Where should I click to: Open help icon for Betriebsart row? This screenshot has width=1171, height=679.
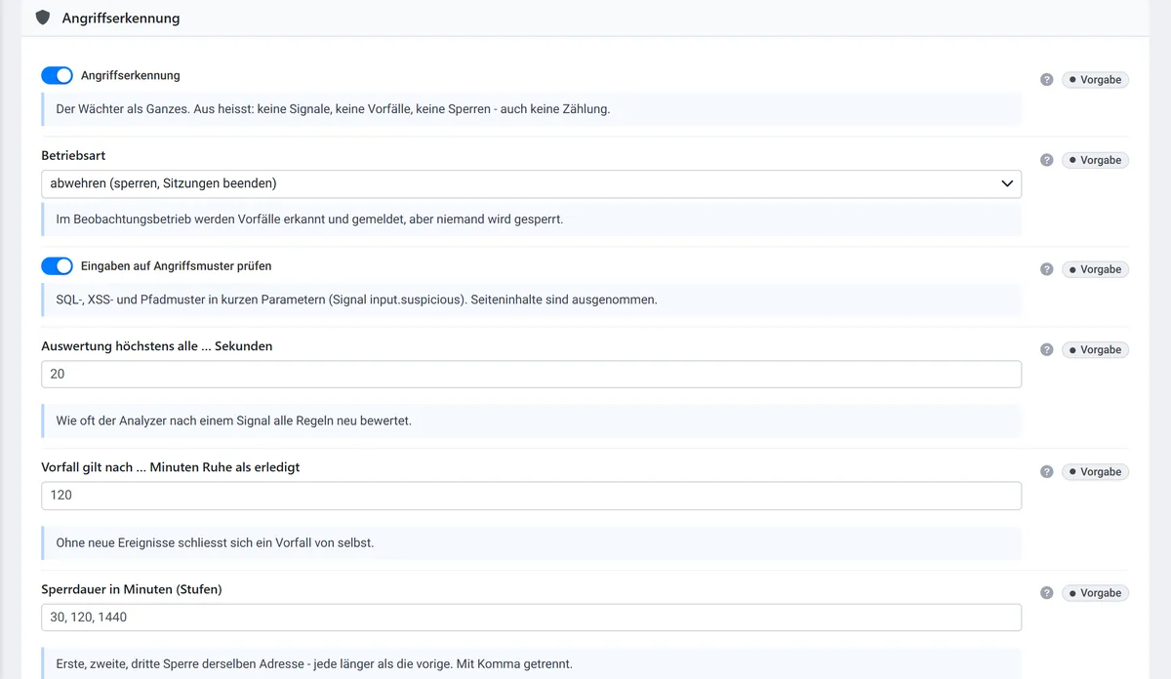pos(1047,160)
